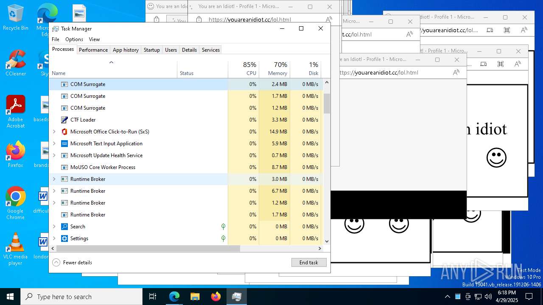Open Task View on the taskbar

pos(153,297)
